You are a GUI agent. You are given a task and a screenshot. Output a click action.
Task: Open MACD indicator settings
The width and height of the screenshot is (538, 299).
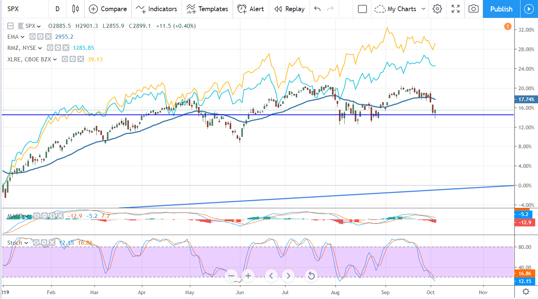point(44,216)
